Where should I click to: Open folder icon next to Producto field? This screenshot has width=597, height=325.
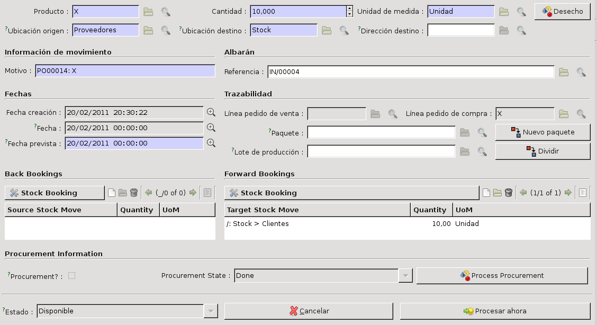coord(148,12)
